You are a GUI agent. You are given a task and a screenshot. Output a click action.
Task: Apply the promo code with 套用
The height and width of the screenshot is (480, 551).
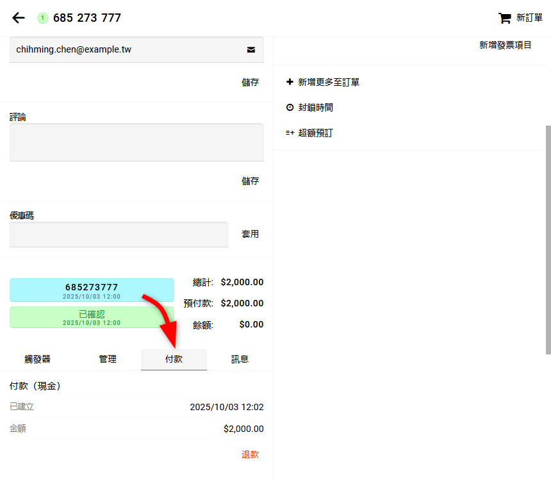(250, 234)
